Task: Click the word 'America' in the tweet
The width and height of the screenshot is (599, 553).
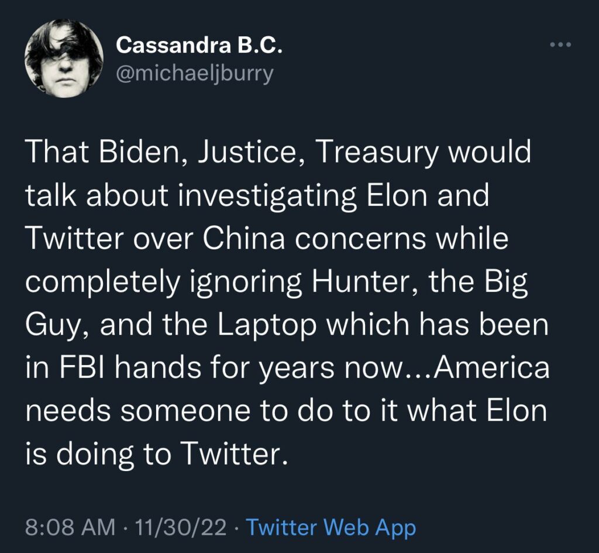Action: coord(491,367)
